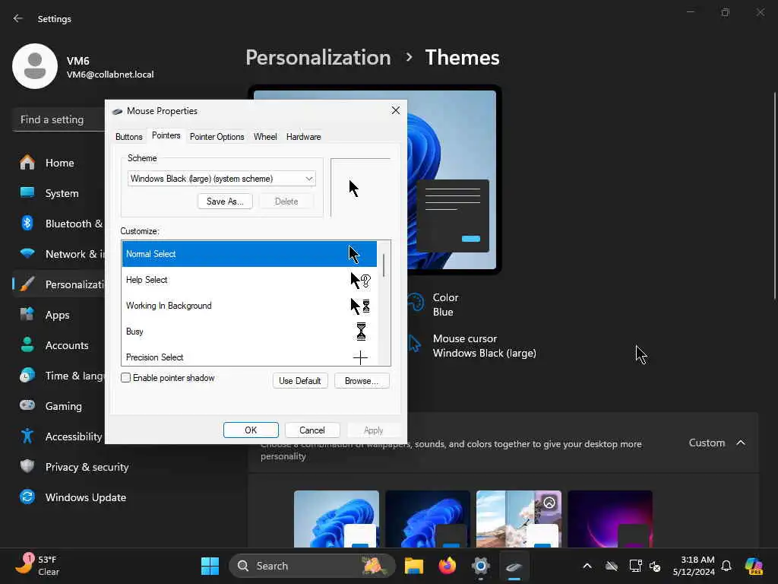This screenshot has width=778, height=584.
Task: Click the taskbar clock showing 3:18 AM
Action: 694,566
